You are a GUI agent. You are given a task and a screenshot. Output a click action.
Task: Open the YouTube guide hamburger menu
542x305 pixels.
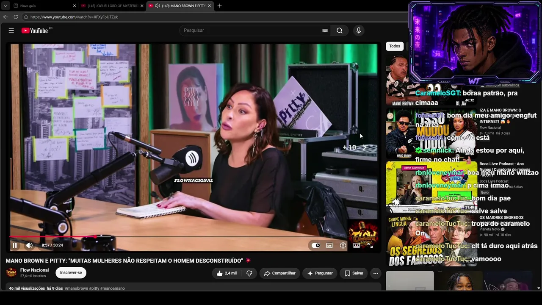click(11, 30)
